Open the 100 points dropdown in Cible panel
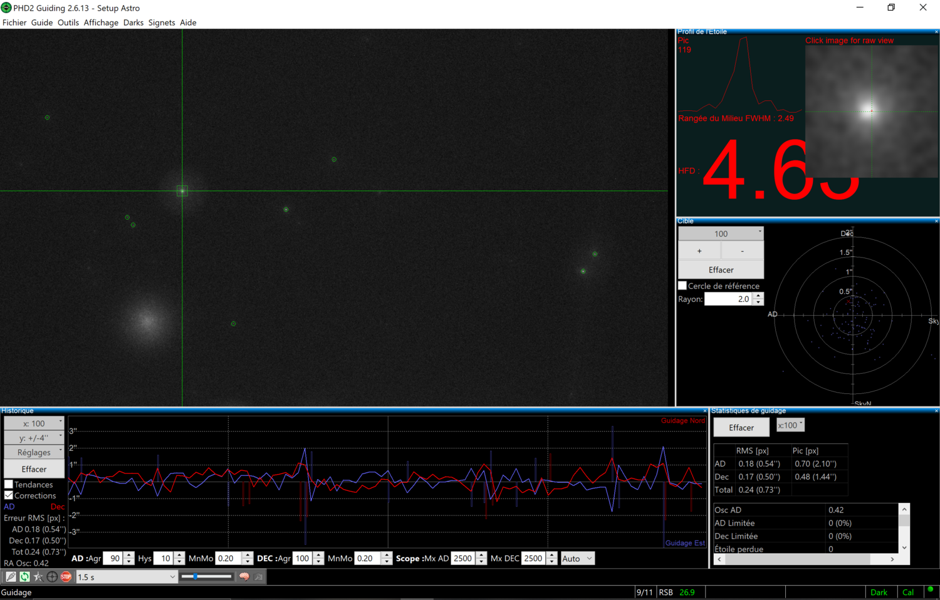The width and height of the screenshot is (940, 600). click(x=721, y=234)
